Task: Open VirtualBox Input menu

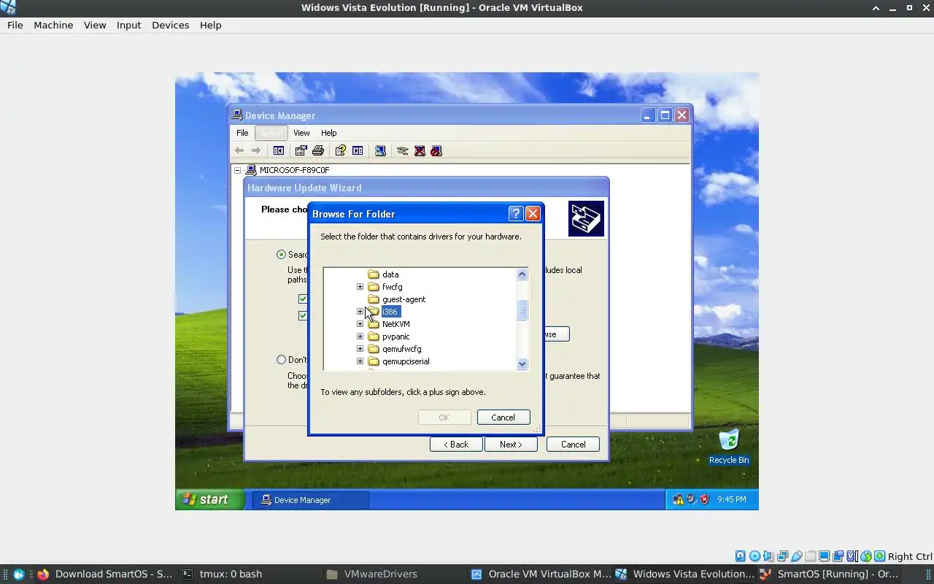Action: tap(128, 25)
